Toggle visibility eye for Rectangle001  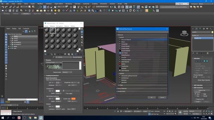[x=10, y=42]
